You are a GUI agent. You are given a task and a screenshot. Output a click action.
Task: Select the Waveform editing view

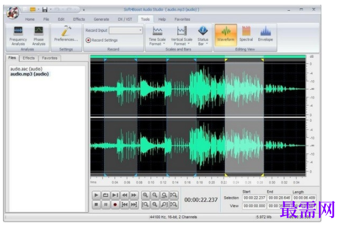point(226,35)
